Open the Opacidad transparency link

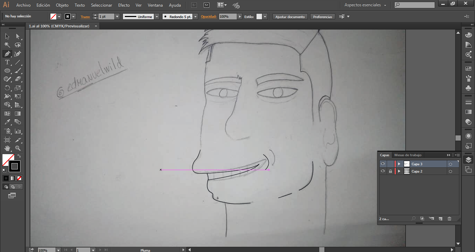[x=209, y=17]
